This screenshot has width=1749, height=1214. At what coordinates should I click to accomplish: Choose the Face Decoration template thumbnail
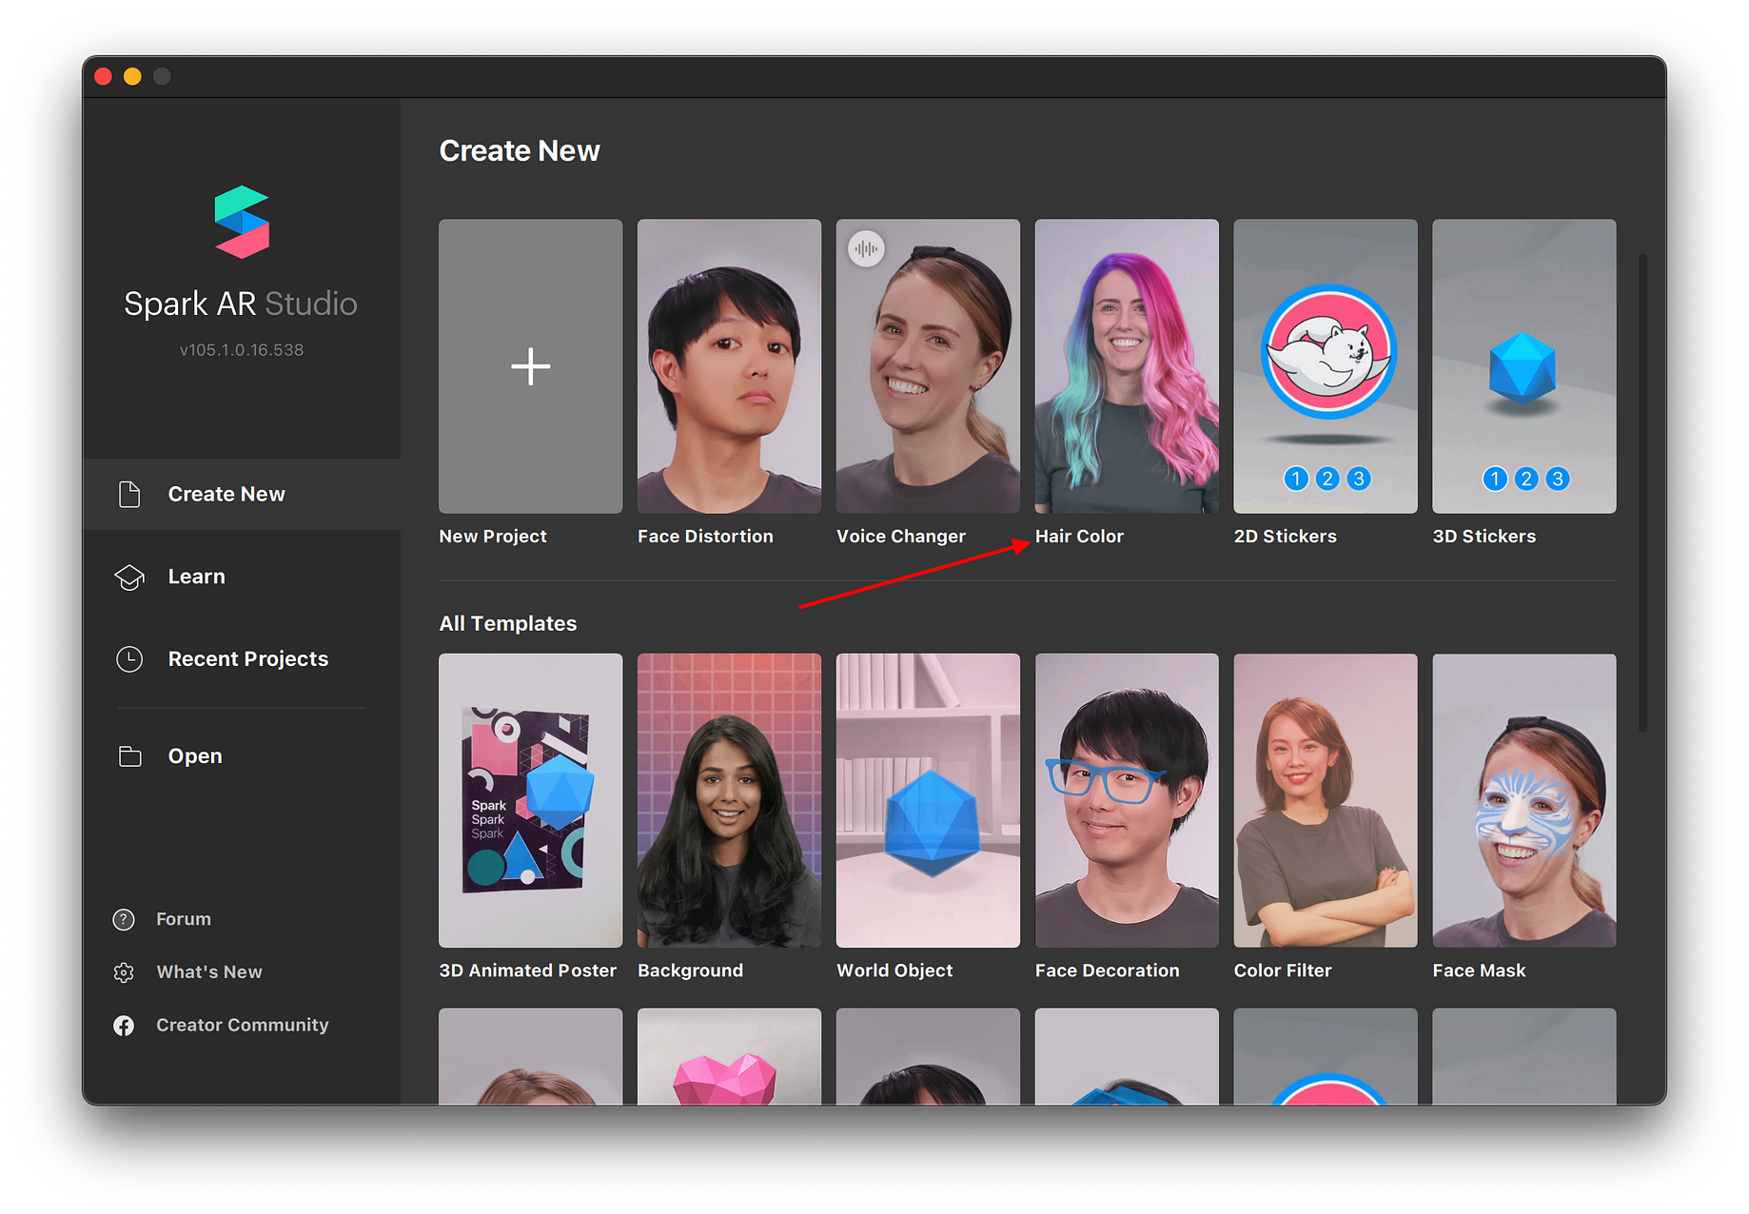(1127, 800)
